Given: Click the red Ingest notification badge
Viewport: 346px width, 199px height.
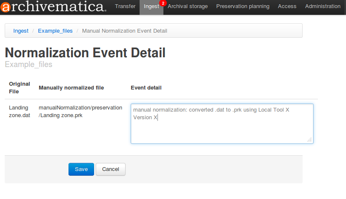Looking at the screenshot, I should tap(163, 3).
